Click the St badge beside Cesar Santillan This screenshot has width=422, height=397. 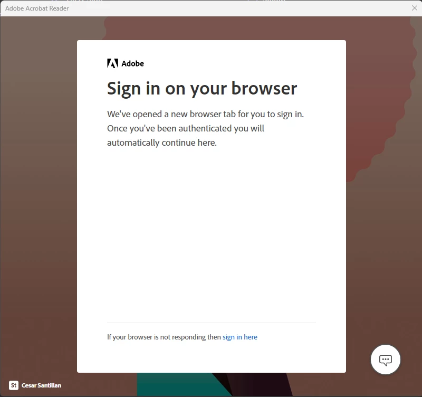pyautogui.click(x=14, y=385)
